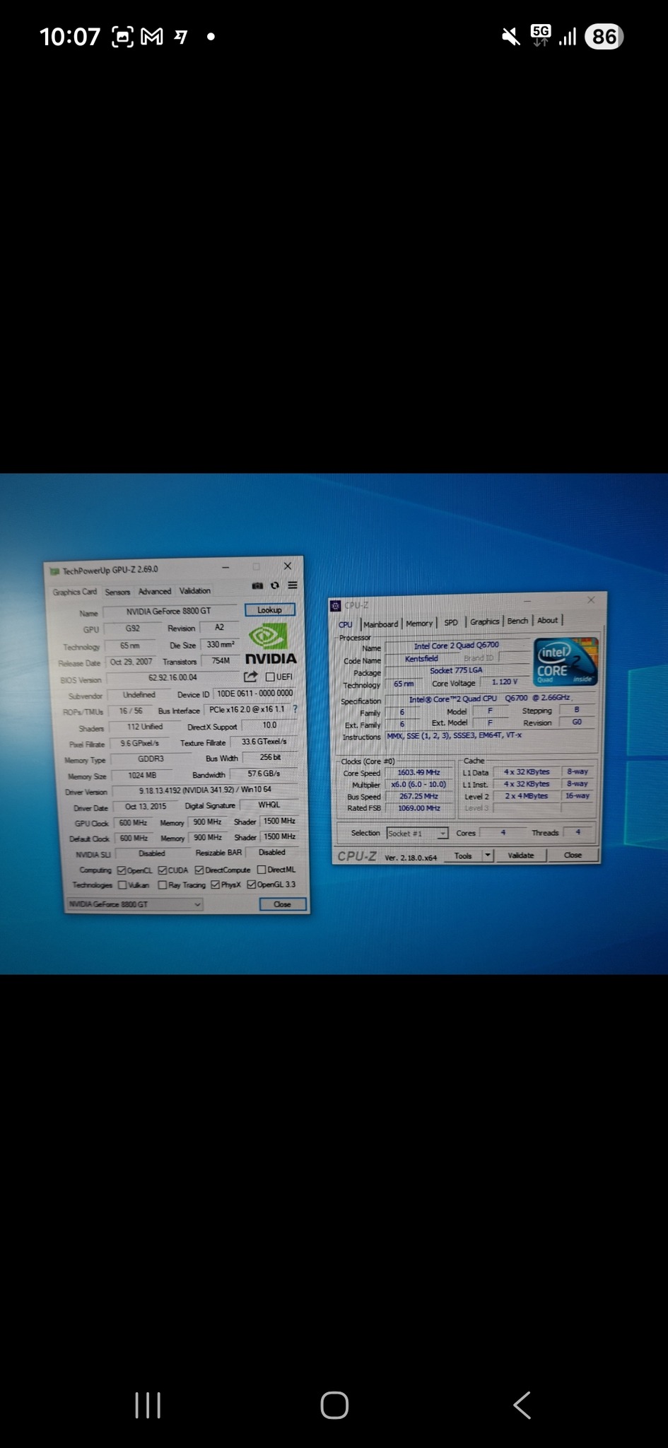
Task: Click the Memory Type value GDDR3
Action: pyautogui.click(x=151, y=759)
